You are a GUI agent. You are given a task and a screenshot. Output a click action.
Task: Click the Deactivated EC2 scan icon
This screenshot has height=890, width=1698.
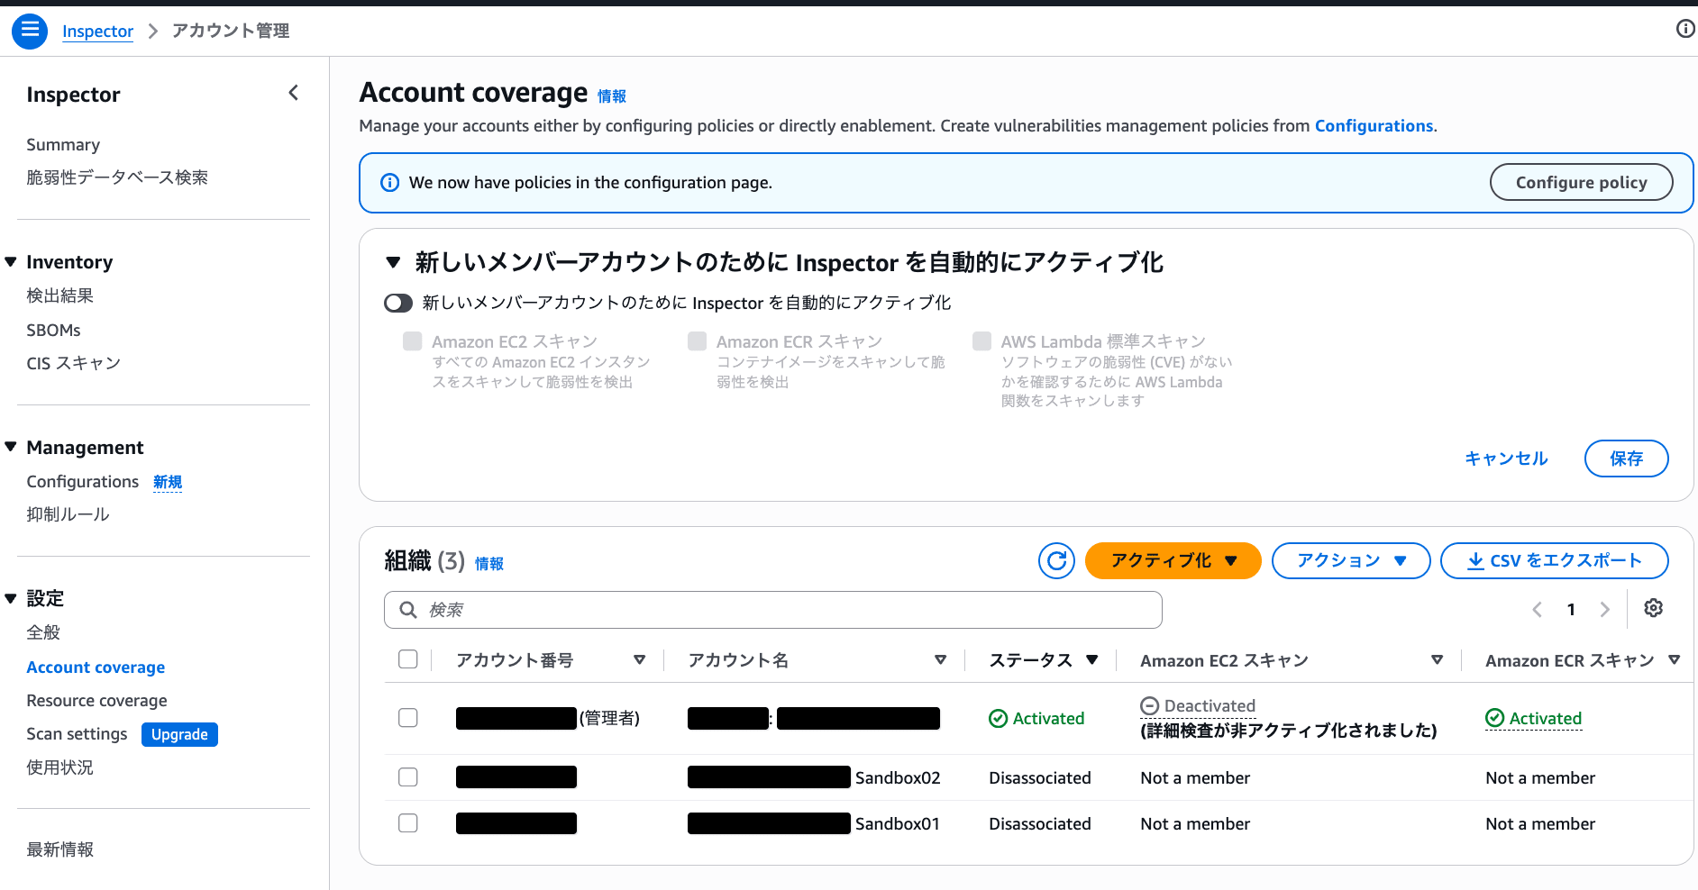click(x=1149, y=706)
